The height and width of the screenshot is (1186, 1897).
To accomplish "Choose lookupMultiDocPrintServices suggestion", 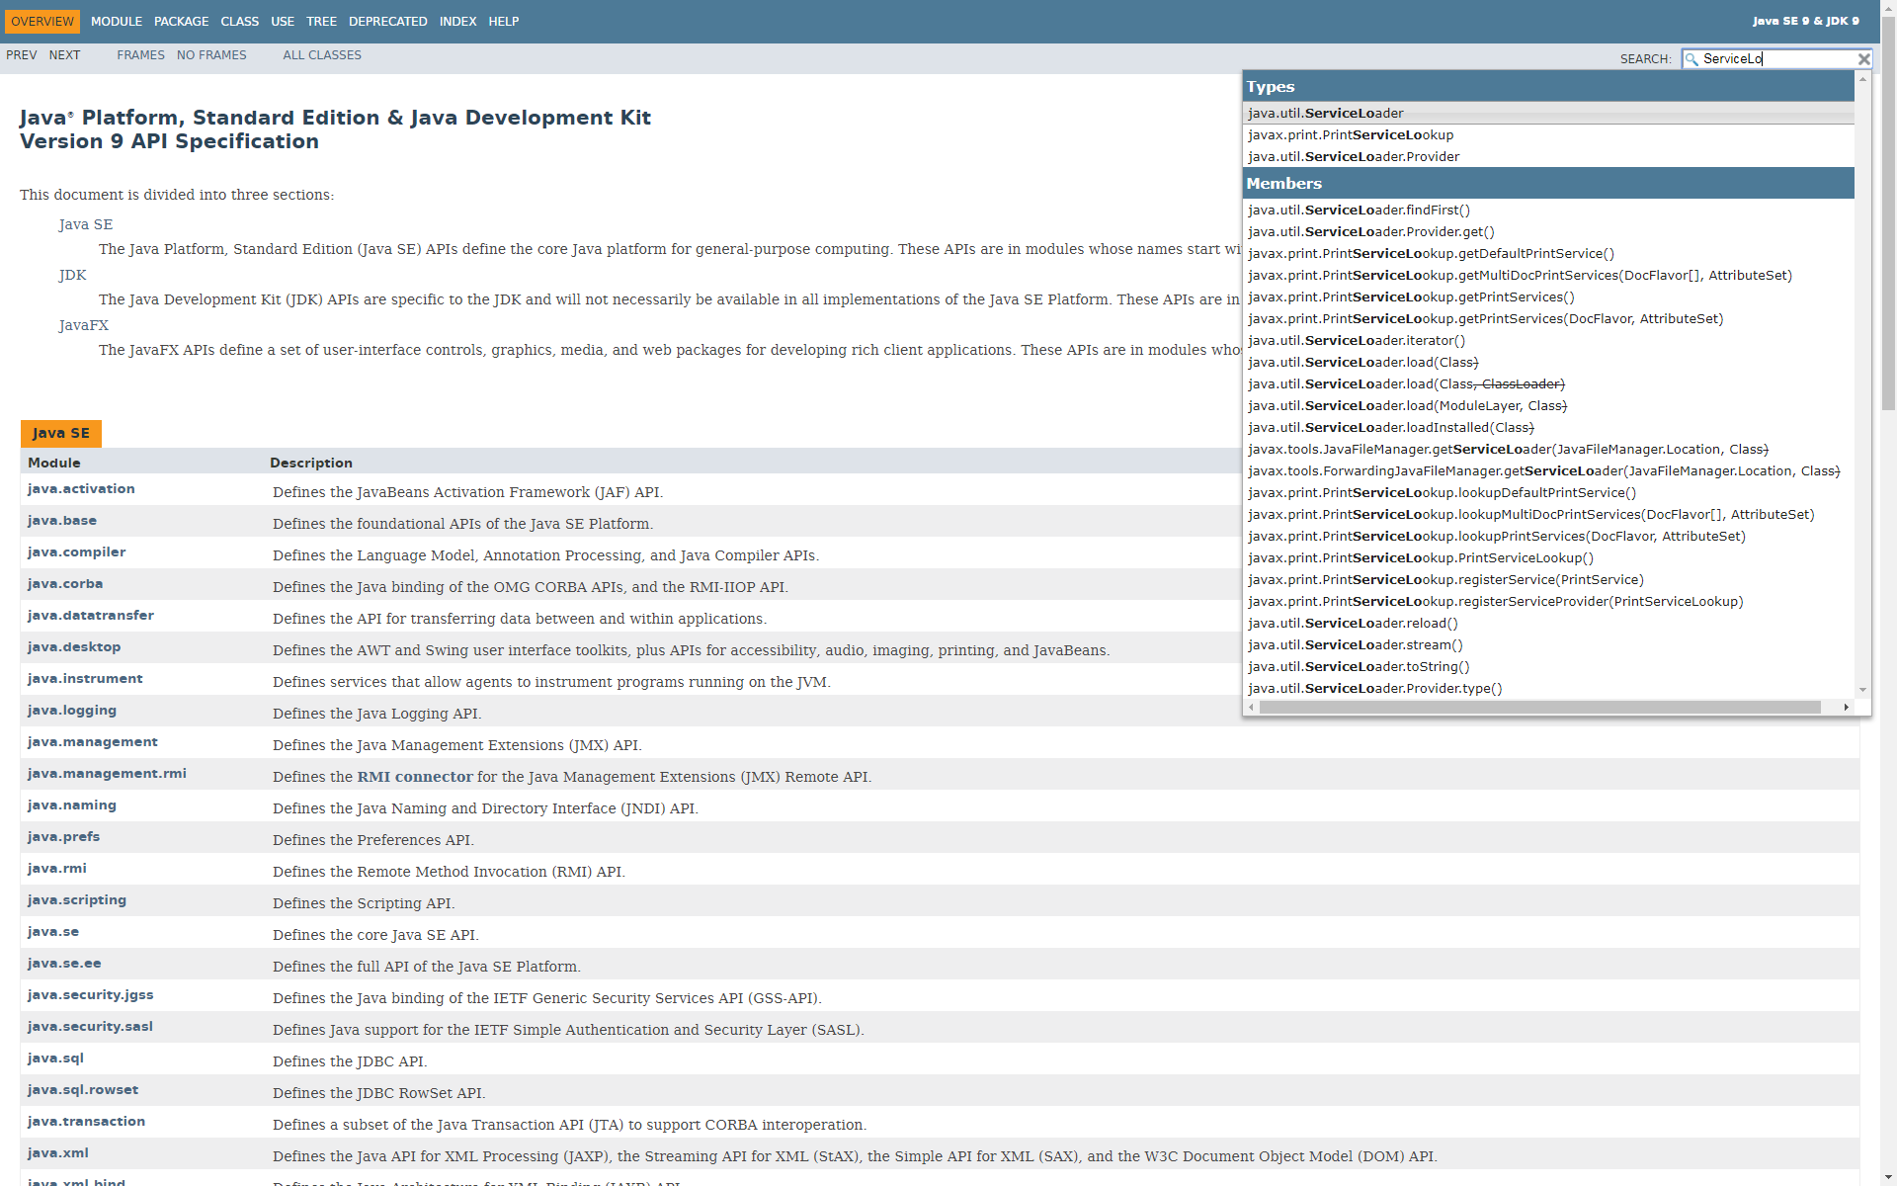I will pos(1548,514).
